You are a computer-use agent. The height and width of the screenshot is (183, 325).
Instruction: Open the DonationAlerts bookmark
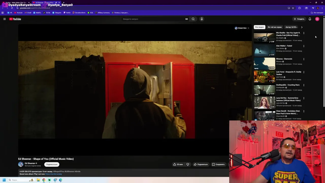click(79, 13)
